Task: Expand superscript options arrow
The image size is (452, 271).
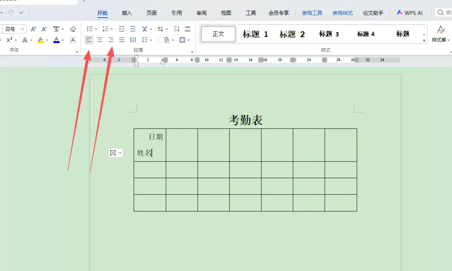Action: point(15,40)
